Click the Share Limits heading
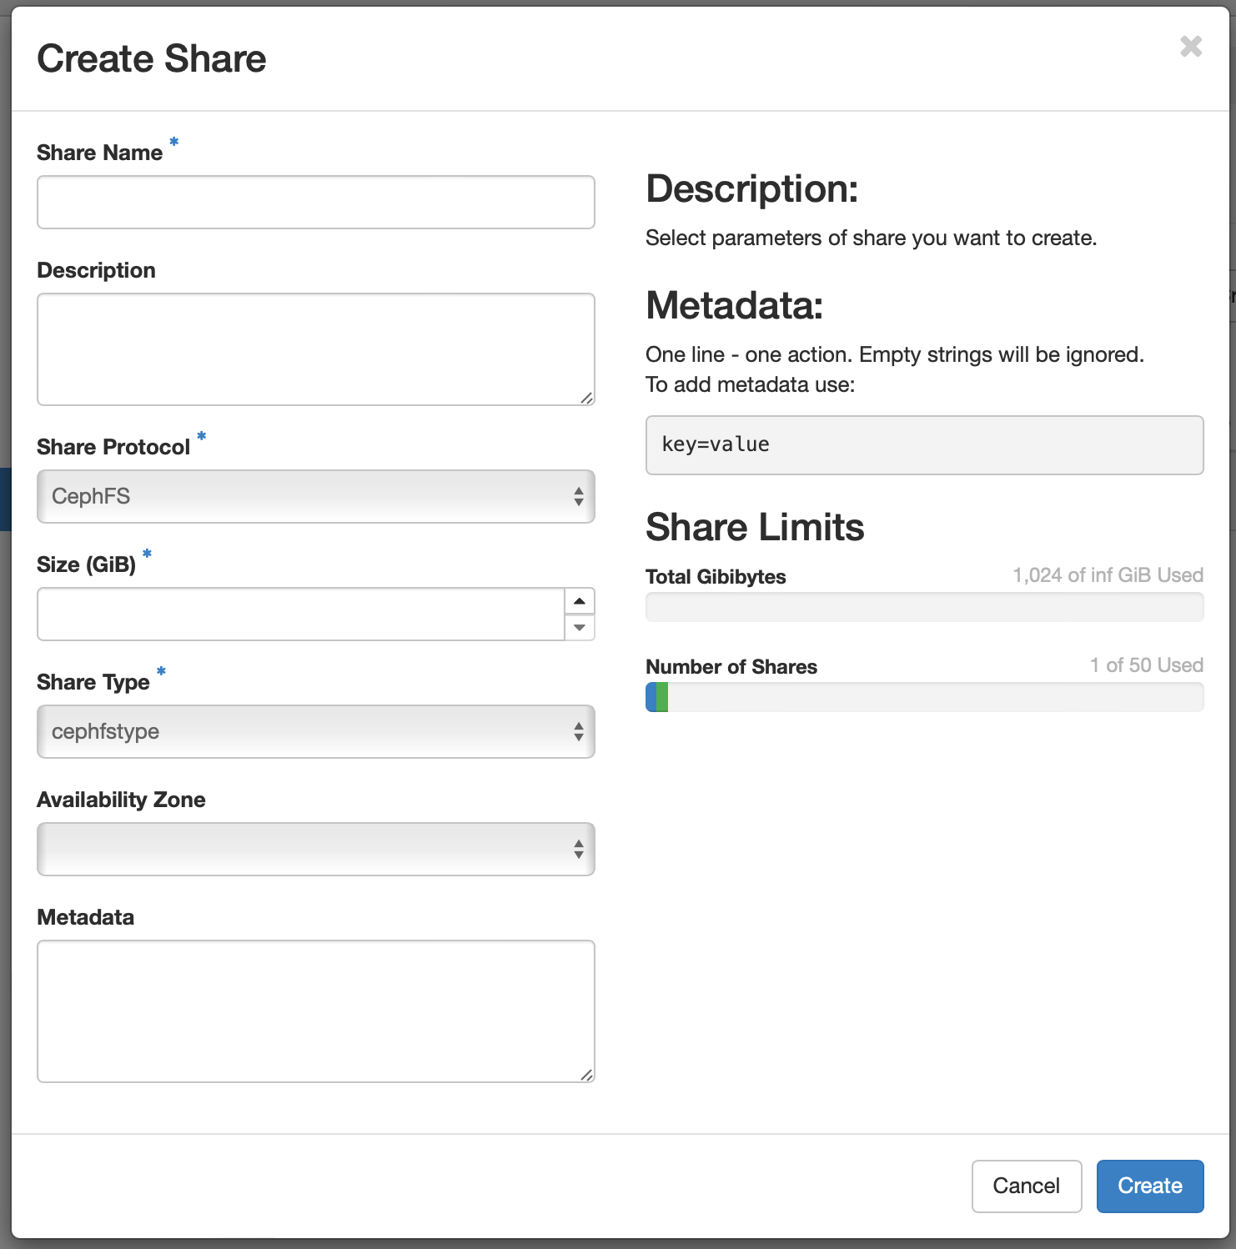The image size is (1236, 1249). pos(755,527)
